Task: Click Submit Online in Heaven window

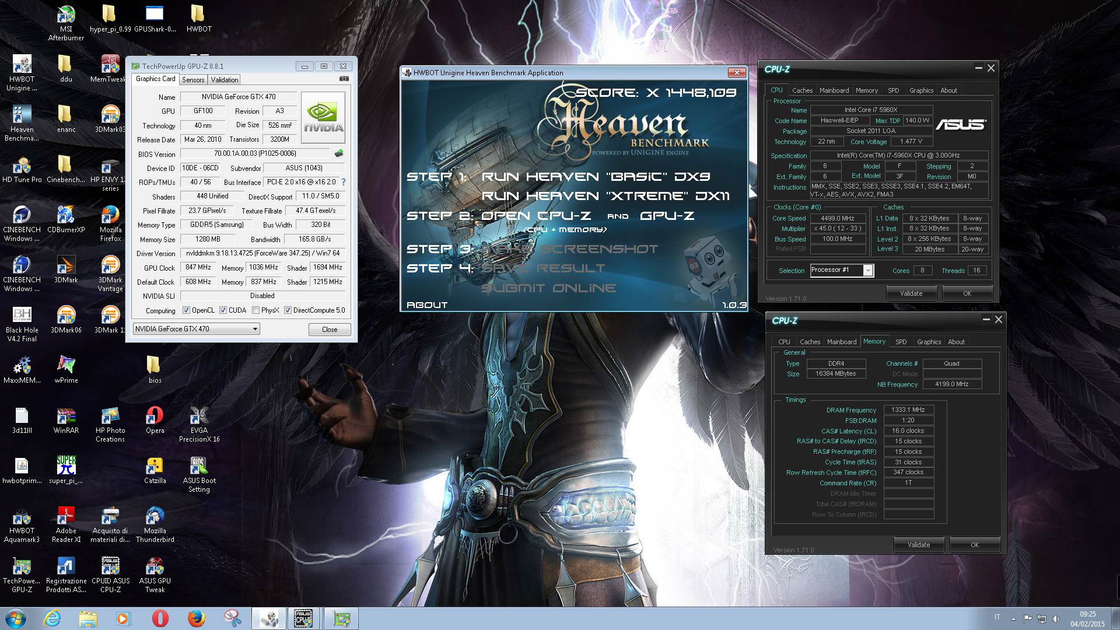Action: (x=548, y=288)
